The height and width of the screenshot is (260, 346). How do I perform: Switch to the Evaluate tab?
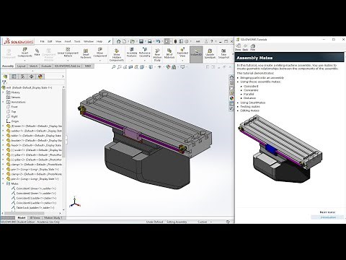(46, 66)
